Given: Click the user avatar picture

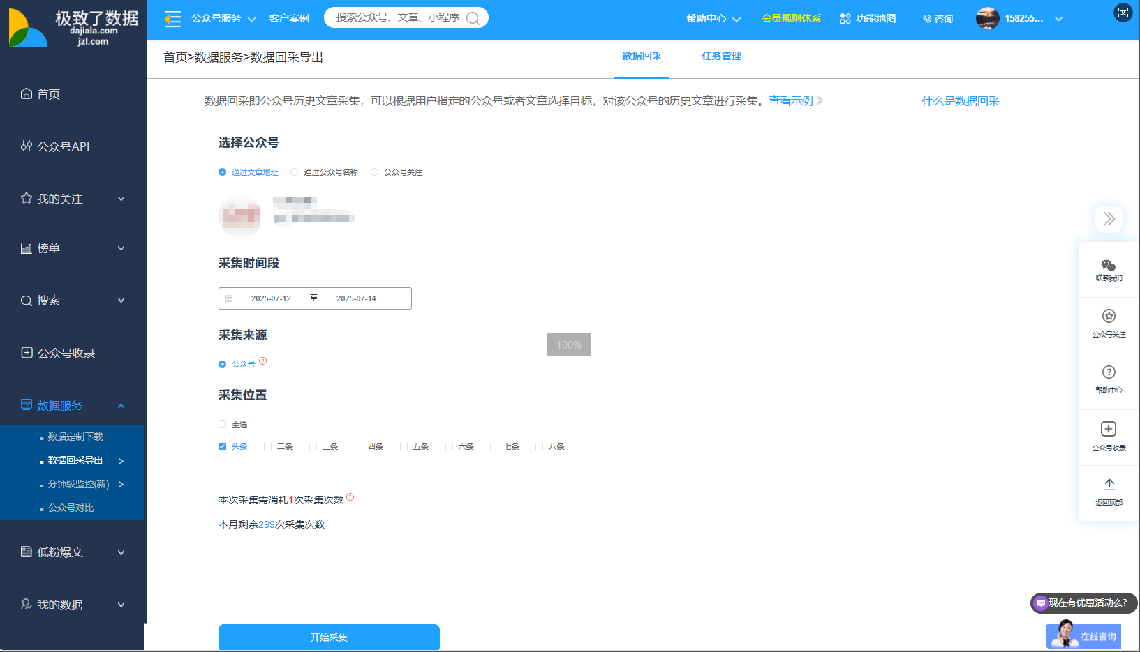Looking at the screenshot, I should point(987,18).
